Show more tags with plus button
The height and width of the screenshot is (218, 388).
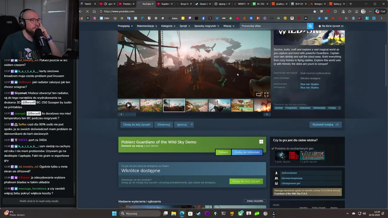(339, 108)
